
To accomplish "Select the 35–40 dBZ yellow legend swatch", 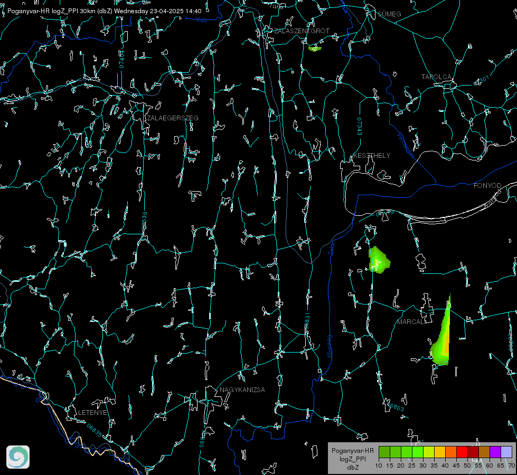I will pyautogui.click(x=440, y=452).
